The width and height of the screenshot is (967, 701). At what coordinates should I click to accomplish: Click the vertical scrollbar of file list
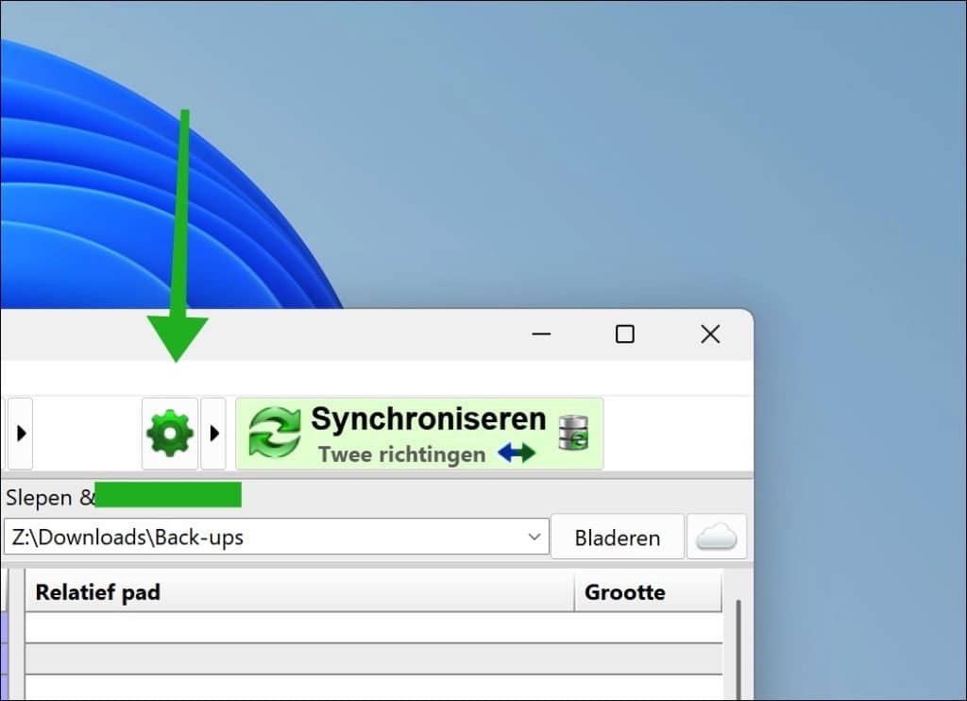738,649
